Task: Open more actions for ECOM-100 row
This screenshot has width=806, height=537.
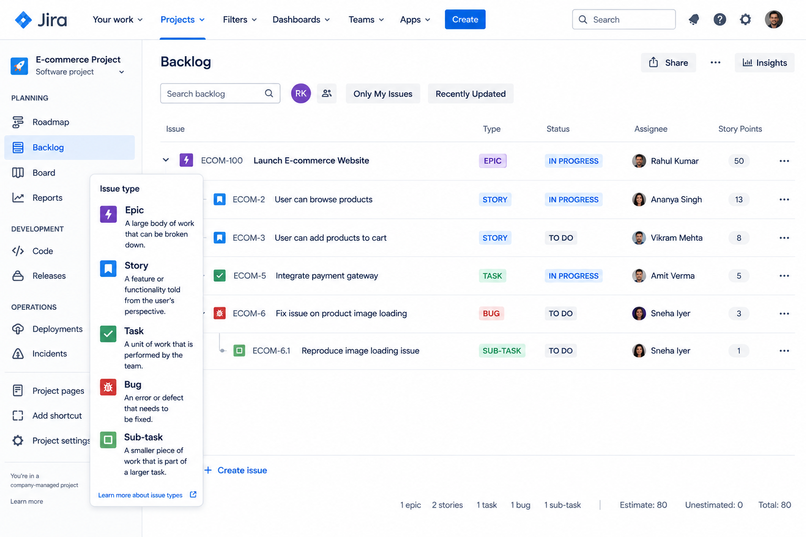Action: pos(784,161)
